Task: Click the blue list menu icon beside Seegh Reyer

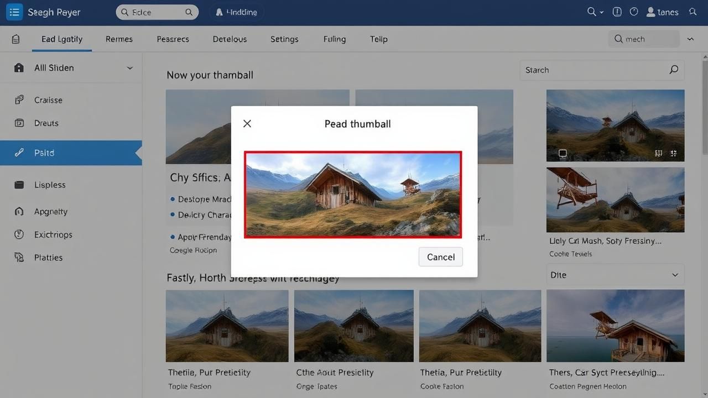Action: click(14, 12)
